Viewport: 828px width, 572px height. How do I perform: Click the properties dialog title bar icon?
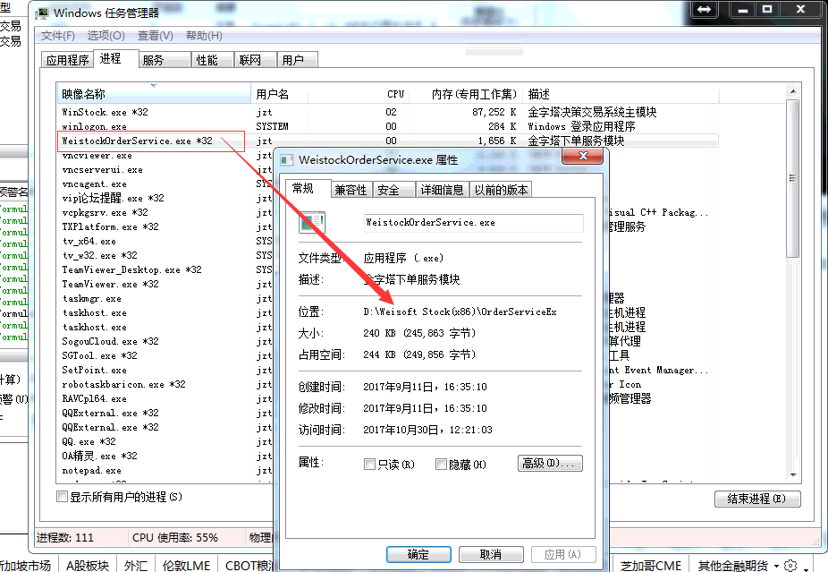tap(287, 160)
